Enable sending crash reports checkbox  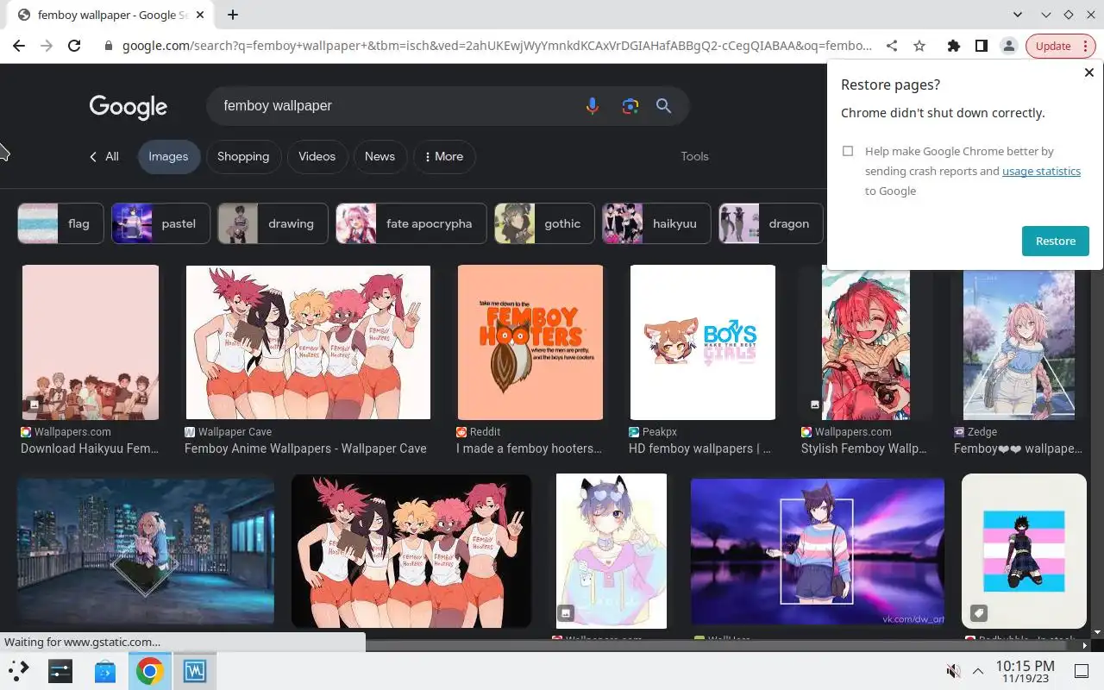(848, 151)
